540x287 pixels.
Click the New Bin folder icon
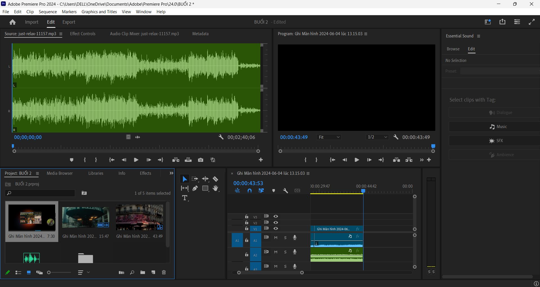click(x=143, y=272)
